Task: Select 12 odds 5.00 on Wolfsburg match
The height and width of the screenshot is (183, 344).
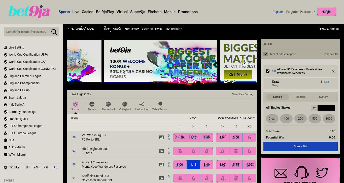Action: click(x=236, y=138)
